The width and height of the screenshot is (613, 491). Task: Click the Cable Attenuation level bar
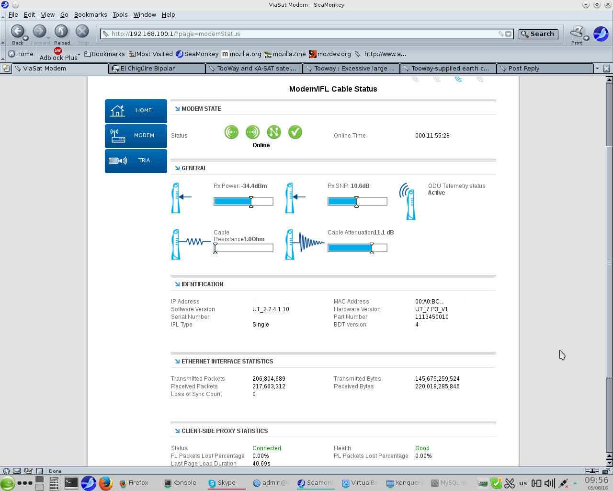pyautogui.click(x=357, y=248)
